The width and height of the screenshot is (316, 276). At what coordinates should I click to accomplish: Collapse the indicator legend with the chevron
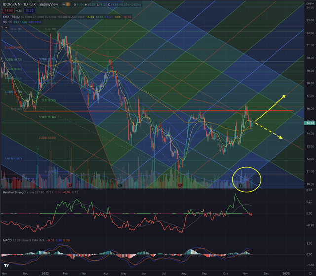[x=6, y=28]
